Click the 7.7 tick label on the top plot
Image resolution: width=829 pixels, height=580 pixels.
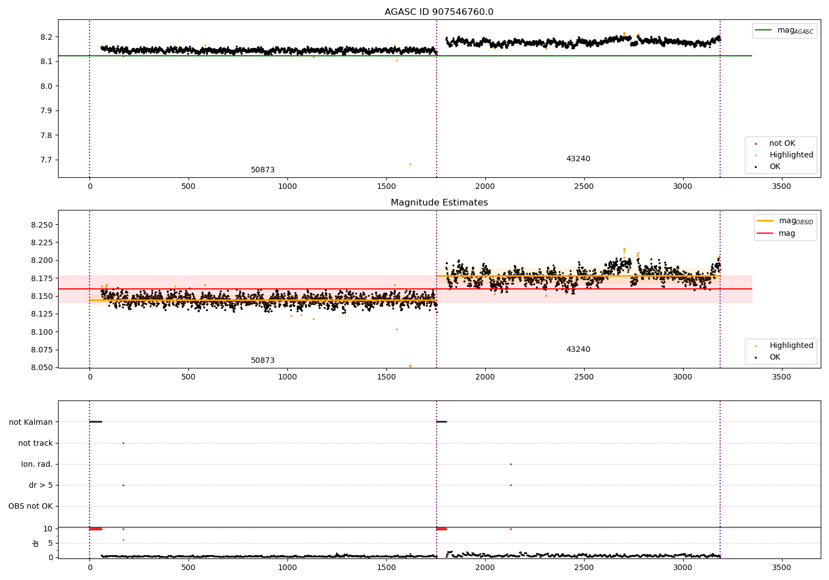(47, 160)
